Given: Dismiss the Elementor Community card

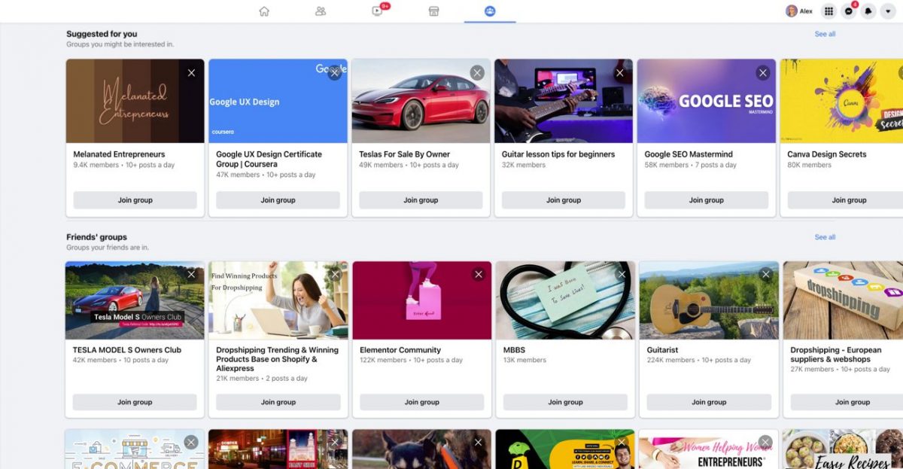Looking at the screenshot, I should click(479, 275).
